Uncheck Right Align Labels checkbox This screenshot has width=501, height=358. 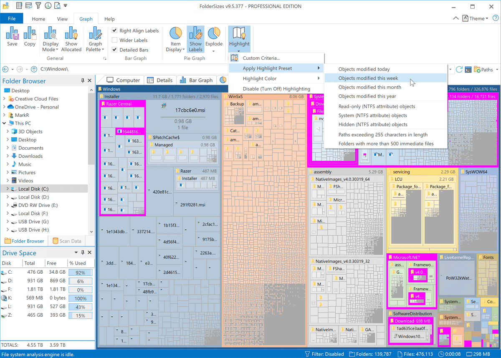point(115,30)
